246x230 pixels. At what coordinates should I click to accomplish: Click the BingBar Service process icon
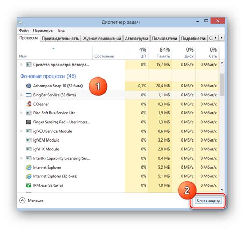click(29, 95)
